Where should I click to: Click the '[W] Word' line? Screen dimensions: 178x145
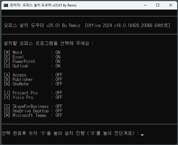coord(13,53)
